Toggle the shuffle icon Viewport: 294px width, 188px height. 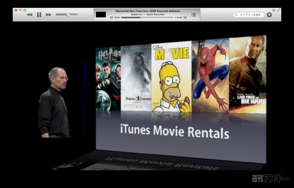(185, 18)
